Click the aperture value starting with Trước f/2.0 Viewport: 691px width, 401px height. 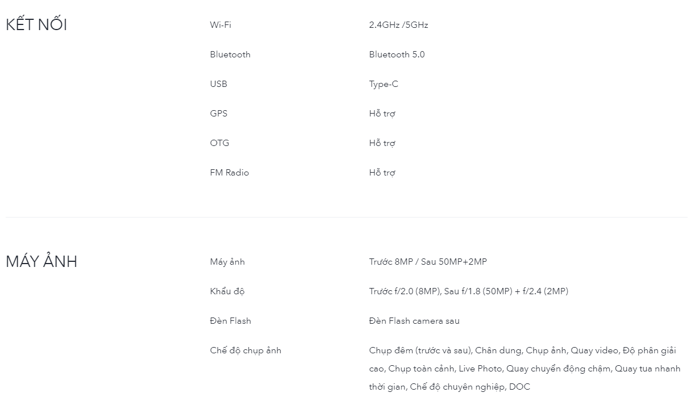[x=468, y=291]
